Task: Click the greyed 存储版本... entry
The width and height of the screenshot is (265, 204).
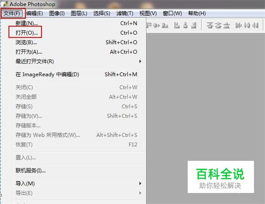Action: coord(79,126)
